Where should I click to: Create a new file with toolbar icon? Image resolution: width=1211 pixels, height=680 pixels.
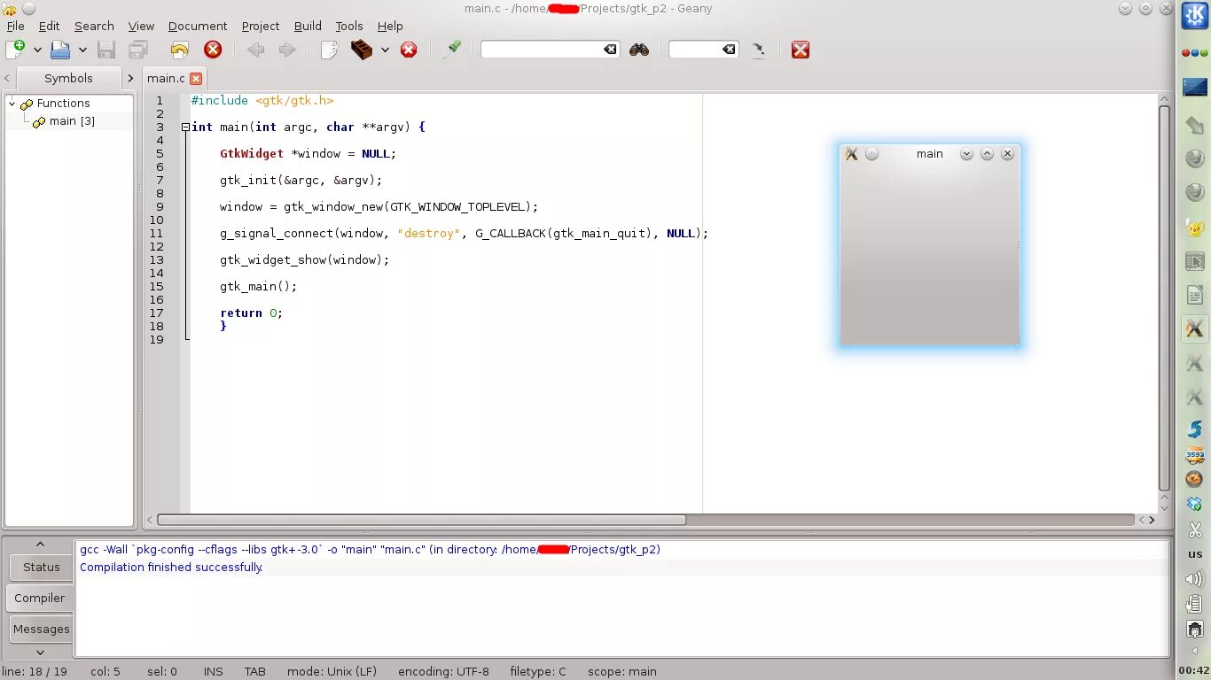pyautogui.click(x=15, y=50)
